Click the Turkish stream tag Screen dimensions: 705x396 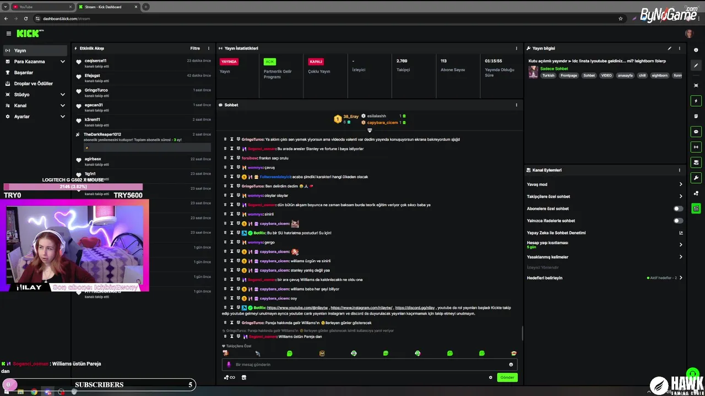coord(548,75)
